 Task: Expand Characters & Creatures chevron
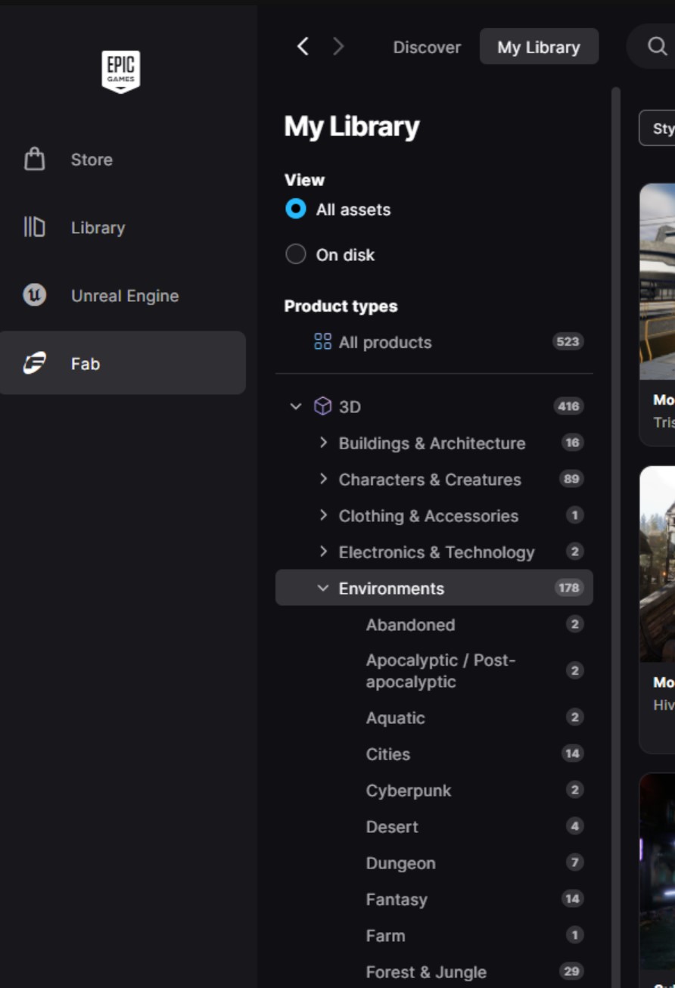[323, 479]
